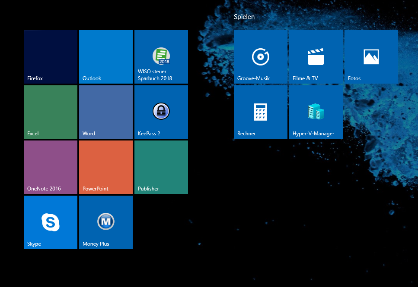Start Skype from its tile

(x=51, y=222)
